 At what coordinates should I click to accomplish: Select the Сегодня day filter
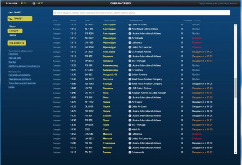pyautogui.click(x=15, y=31)
